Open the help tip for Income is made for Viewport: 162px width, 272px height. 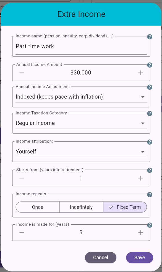[x=150, y=225]
